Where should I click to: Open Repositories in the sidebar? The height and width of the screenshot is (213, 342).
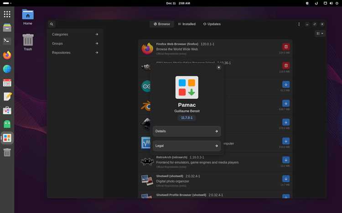click(x=75, y=53)
